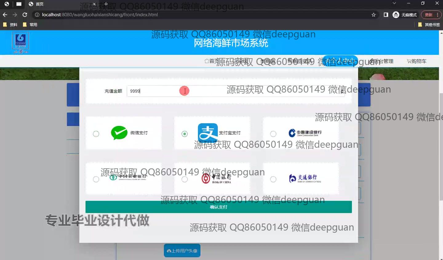Open the tab search chevron dropdown

point(394,3)
